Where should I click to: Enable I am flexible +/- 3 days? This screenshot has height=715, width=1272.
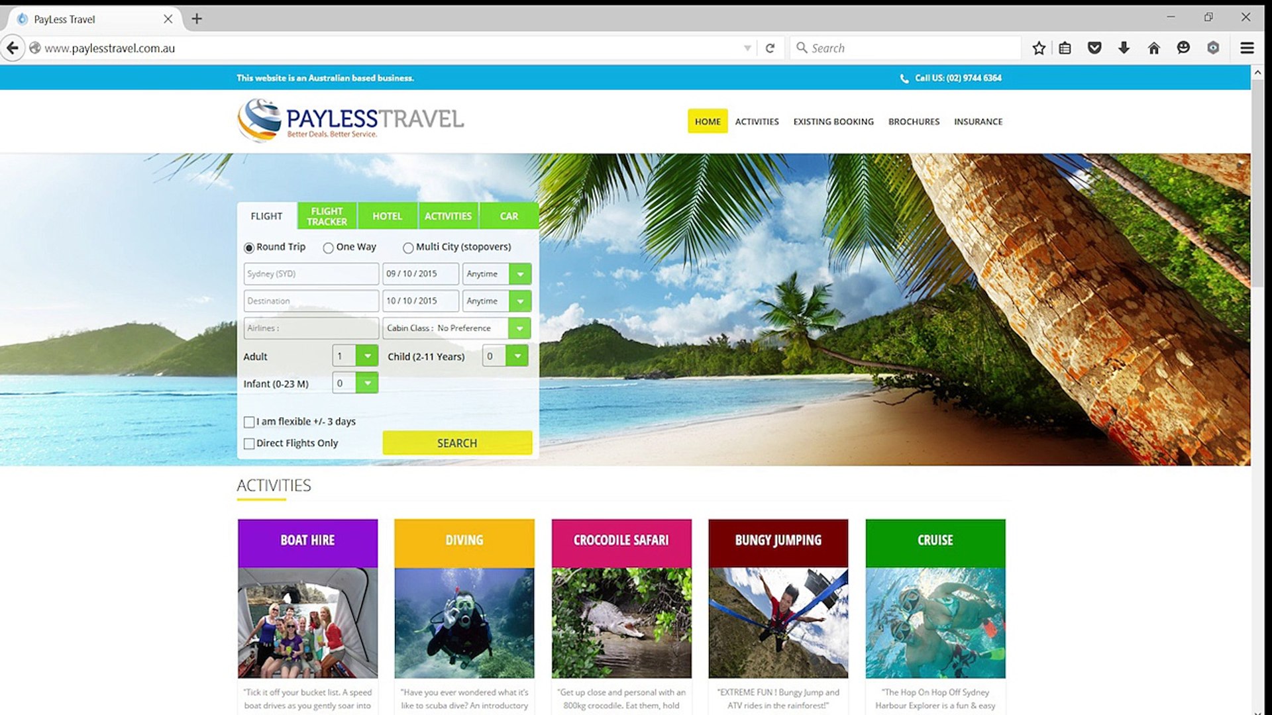[x=249, y=422]
